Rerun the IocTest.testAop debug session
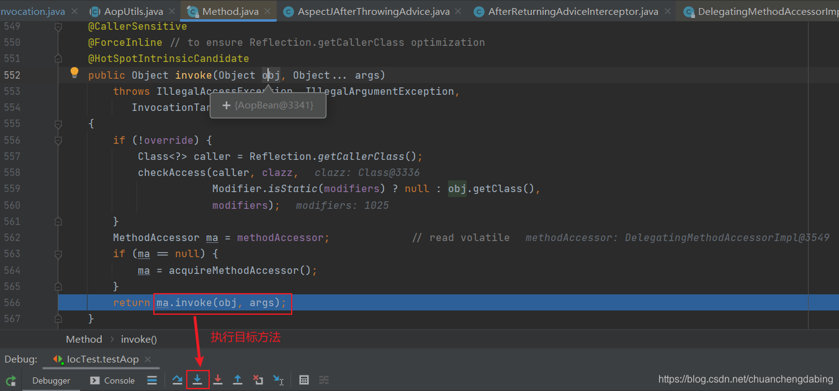Image resolution: width=839 pixels, height=391 pixels. [x=11, y=380]
